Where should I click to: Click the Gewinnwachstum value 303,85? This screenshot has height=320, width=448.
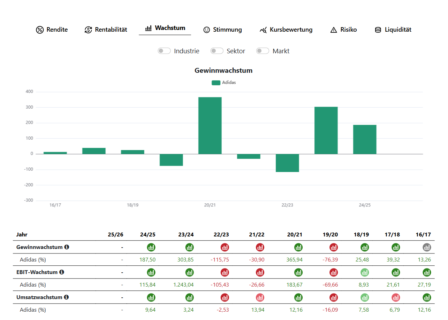click(x=186, y=260)
